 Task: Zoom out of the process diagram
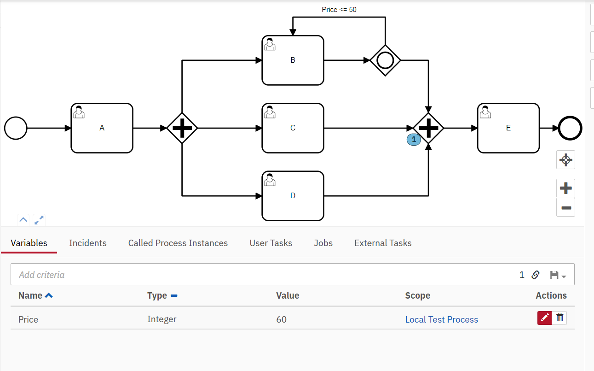pyautogui.click(x=565, y=207)
